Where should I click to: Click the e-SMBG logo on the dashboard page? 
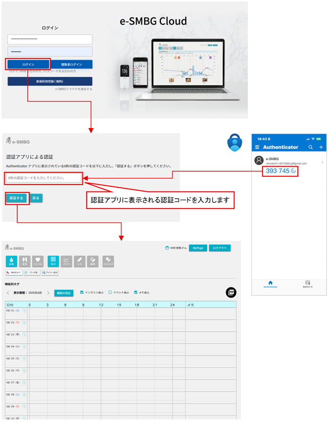point(14,247)
